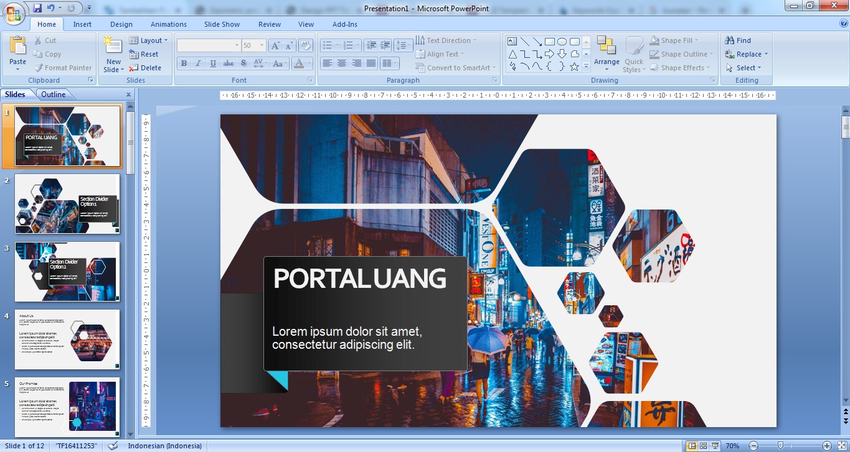850x452 pixels.
Task: Toggle Underline formatting
Action: pos(214,63)
